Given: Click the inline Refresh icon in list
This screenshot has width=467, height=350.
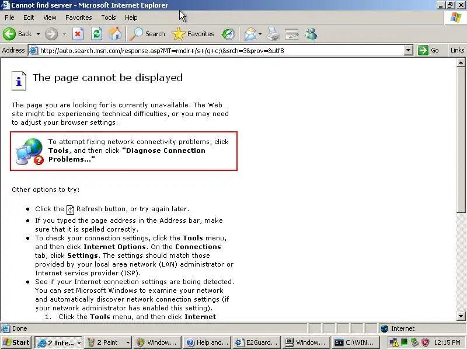Looking at the screenshot, I should point(70,209).
